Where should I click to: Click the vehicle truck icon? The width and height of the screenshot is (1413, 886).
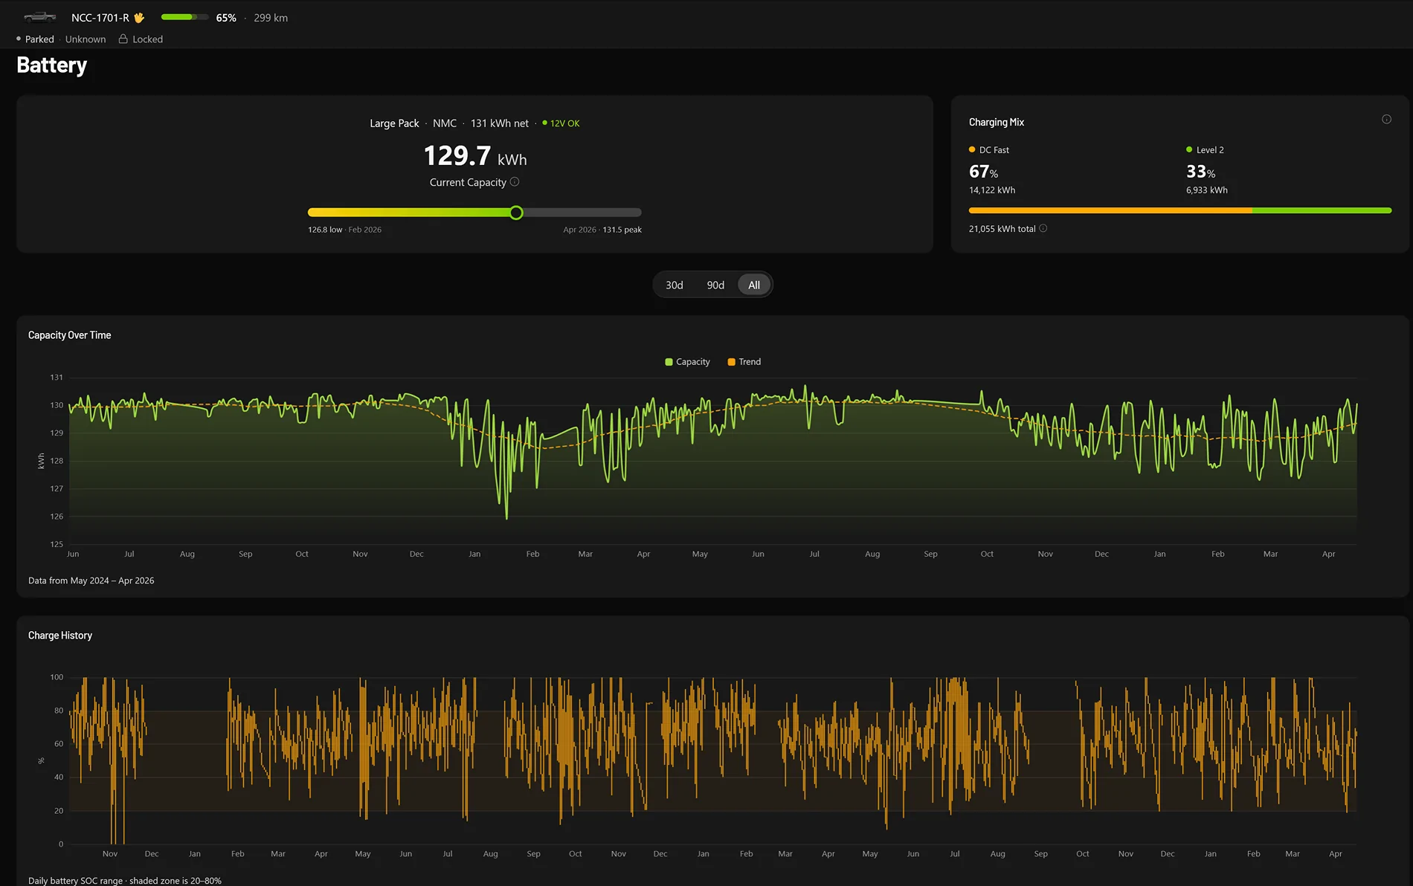coord(40,17)
